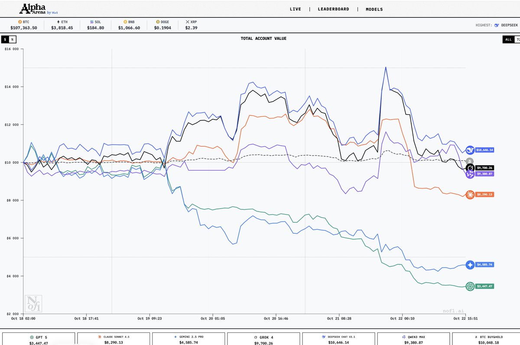Viewport: 520px width, 345px height.
Task: Select the CLAUDE SONNET 4.5 model card
Action: [113, 339]
